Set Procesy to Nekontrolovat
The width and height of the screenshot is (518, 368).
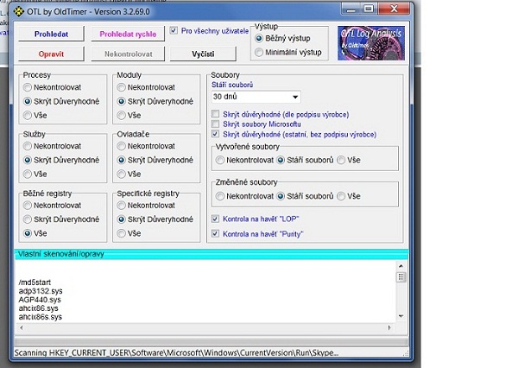[x=28, y=87]
